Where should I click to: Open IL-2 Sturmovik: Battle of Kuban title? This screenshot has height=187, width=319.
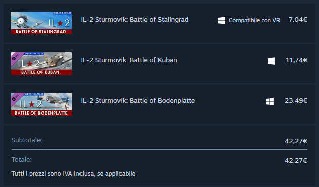[129, 60]
